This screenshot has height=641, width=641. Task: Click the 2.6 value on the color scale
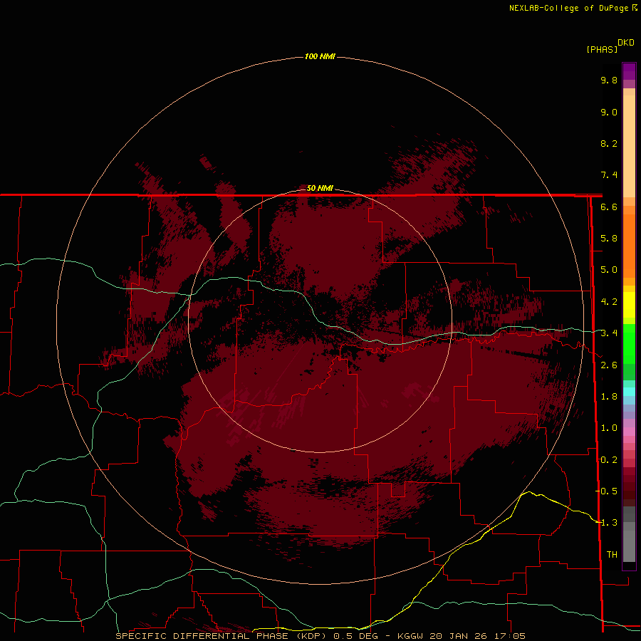point(609,365)
